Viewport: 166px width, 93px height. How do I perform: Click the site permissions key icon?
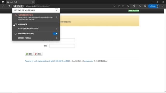[x=16, y=24]
